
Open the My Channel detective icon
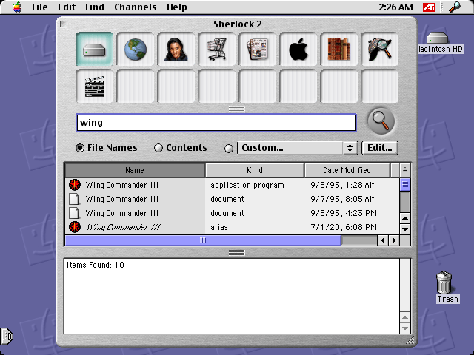tap(379, 50)
